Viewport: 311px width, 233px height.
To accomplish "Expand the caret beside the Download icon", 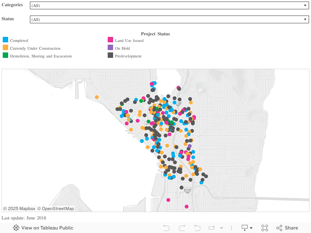I will [x=251, y=228].
